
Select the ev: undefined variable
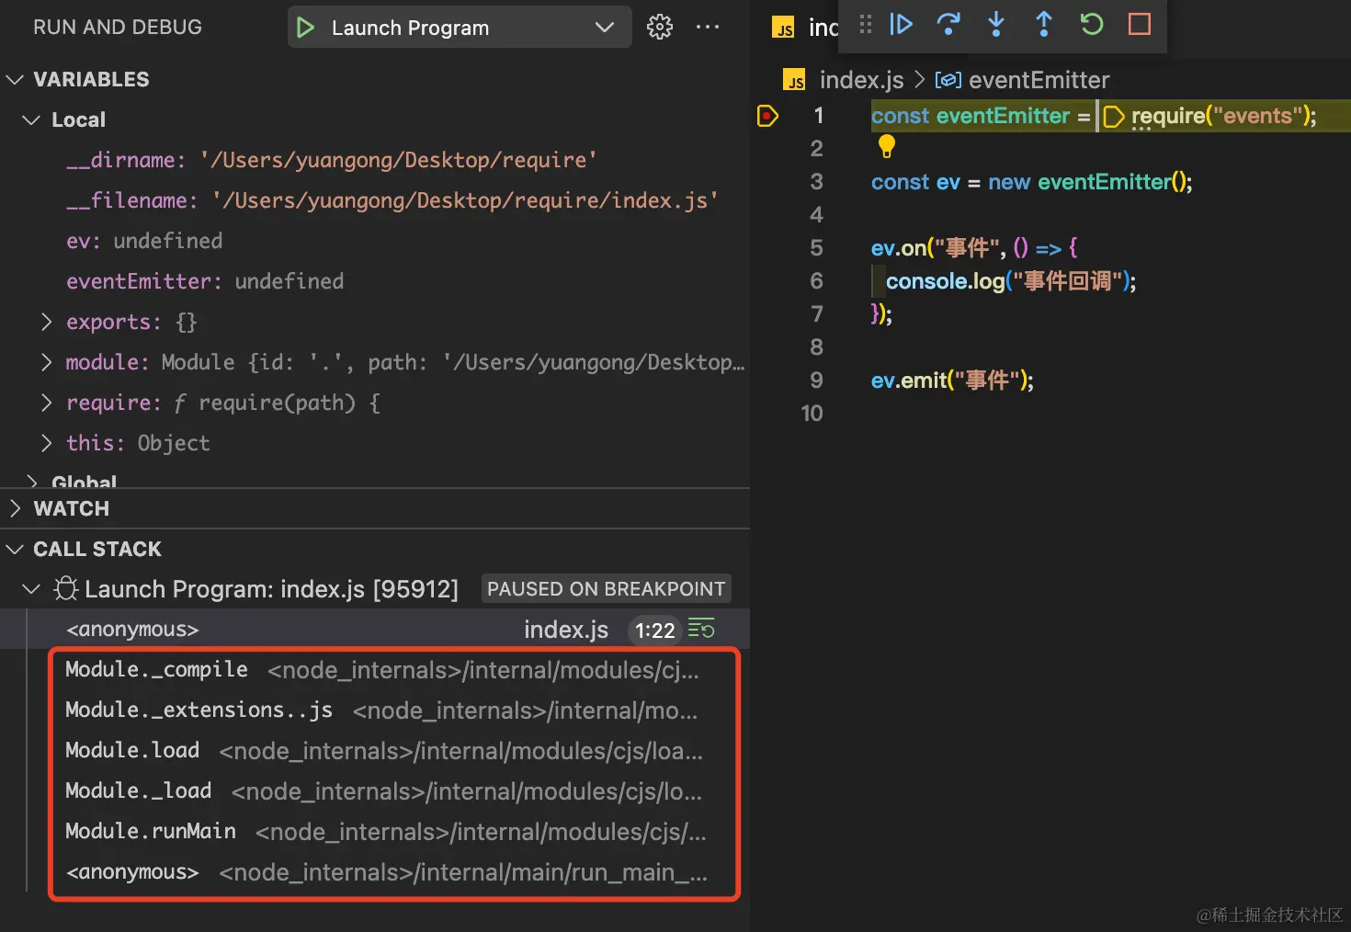pyautogui.click(x=375, y=241)
